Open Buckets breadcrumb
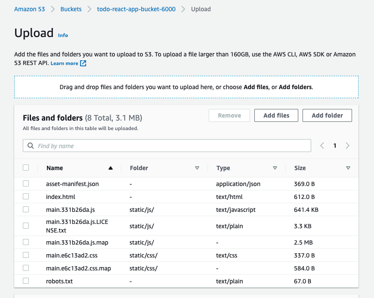 (71, 9)
